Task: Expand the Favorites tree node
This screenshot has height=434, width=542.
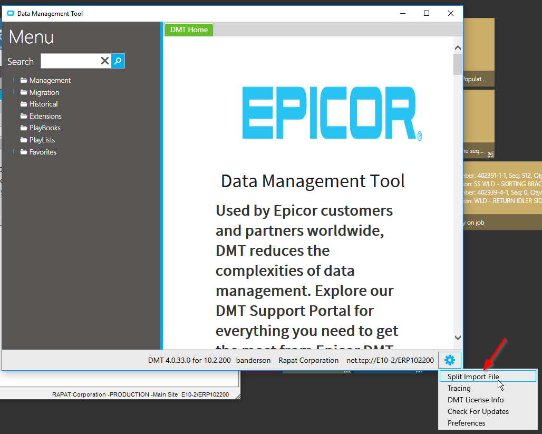Action: (x=14, y=152)
